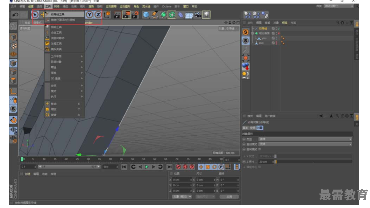
Task: Collapse the 细分曲面 tree node
Action: pyautogui.click(x=253, y=33)
